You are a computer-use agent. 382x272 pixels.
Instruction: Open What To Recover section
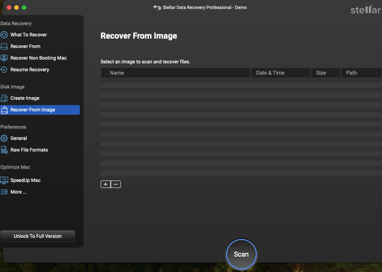tap(28, 35)
